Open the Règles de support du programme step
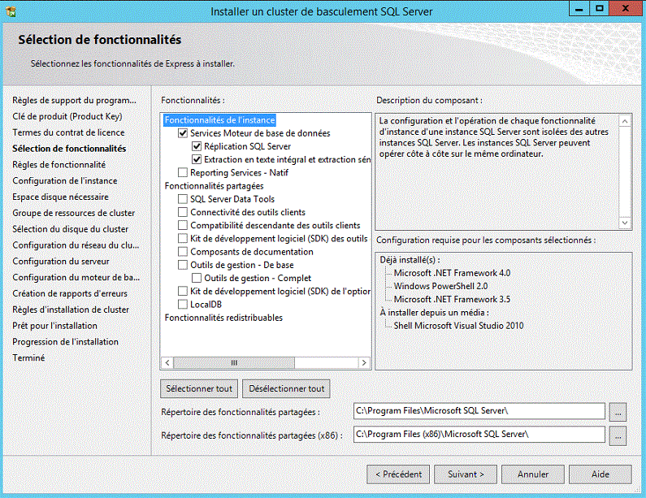The image size is (646, 498). [74, 100]
